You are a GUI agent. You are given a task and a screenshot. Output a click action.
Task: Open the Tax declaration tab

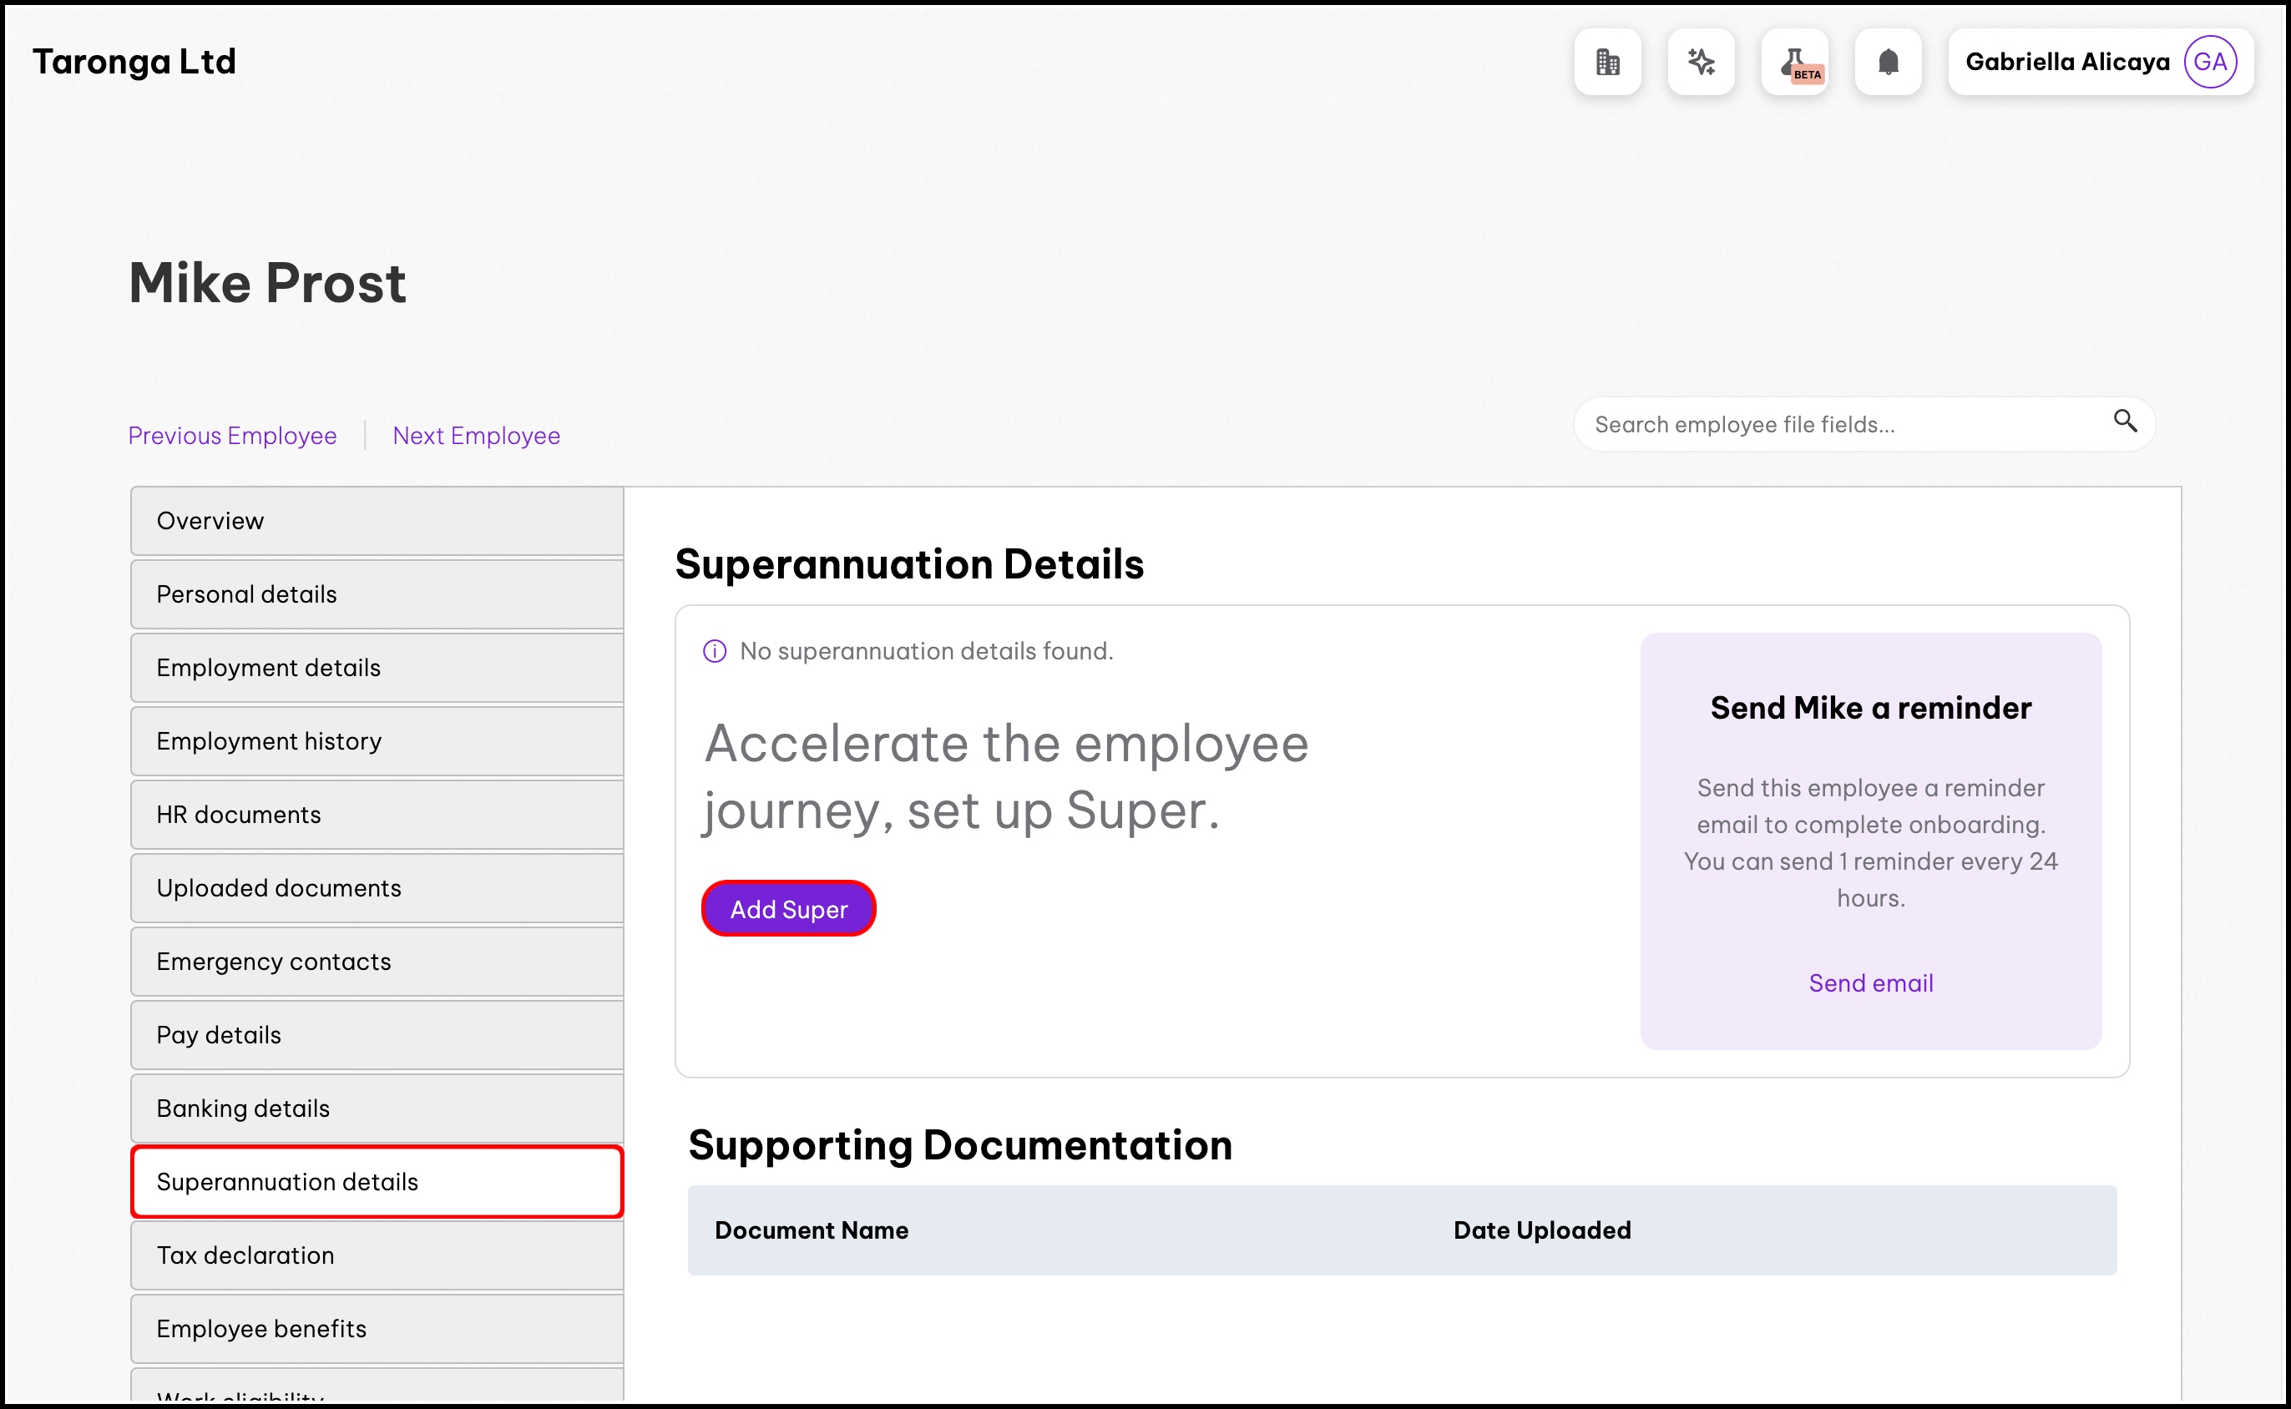click(377, 1255)
